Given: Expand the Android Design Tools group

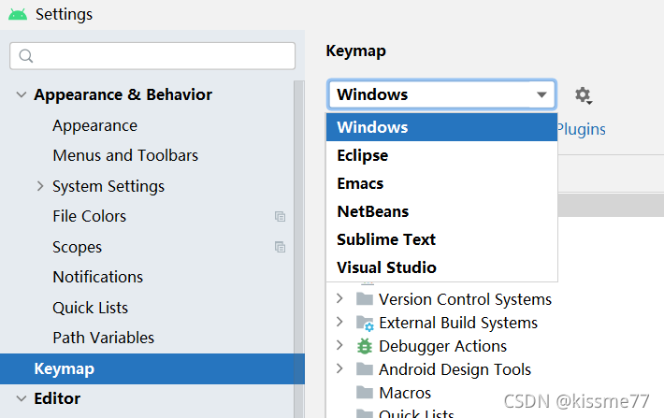Looking at the screenshot, I should 339,368.
